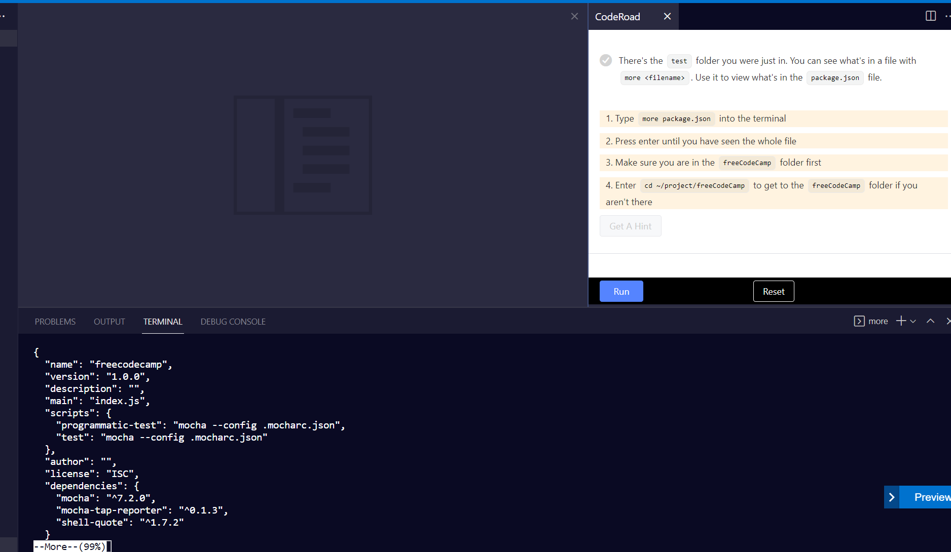Click the 'more <filename>' code snippet
The width and height of the screenshot is (951, 552).
click(x=654, y=77)
